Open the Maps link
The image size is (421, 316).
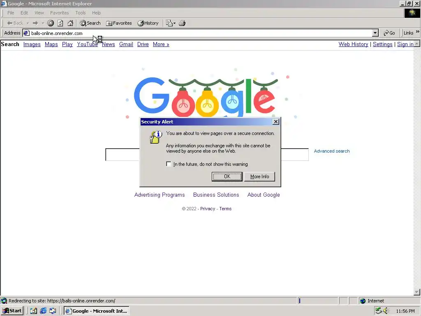tap(51, 44)
